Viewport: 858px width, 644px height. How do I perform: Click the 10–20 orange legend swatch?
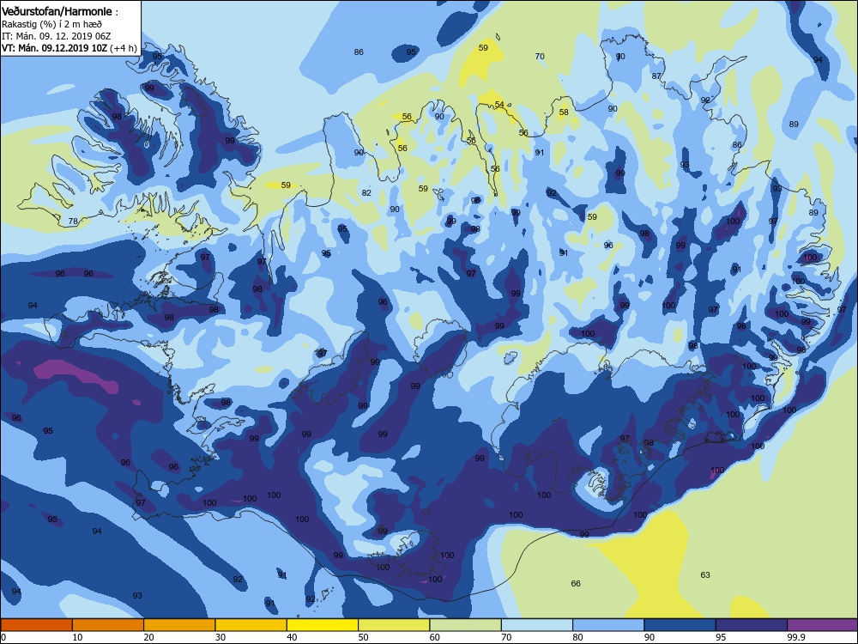coord(108,625)
